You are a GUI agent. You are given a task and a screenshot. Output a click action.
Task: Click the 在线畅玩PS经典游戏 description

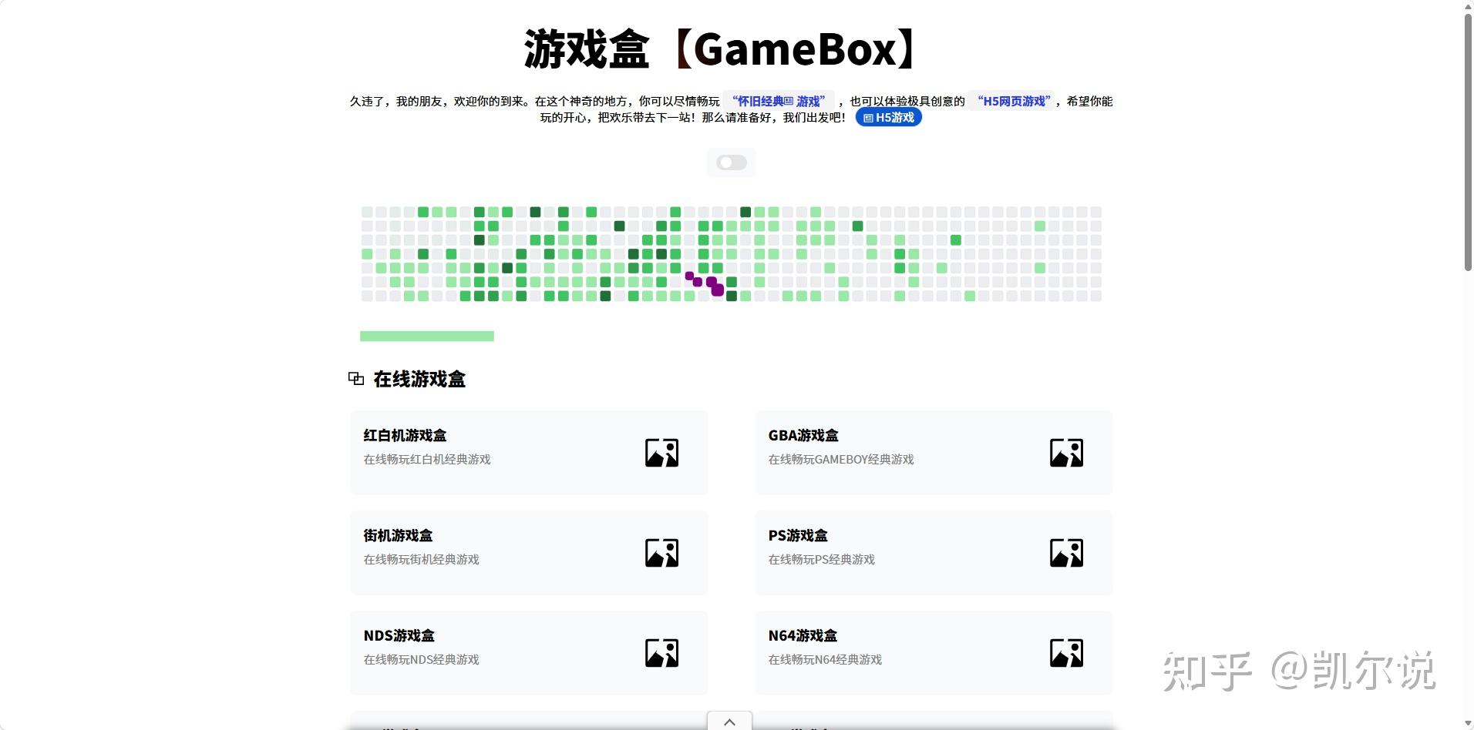(821, 559)
